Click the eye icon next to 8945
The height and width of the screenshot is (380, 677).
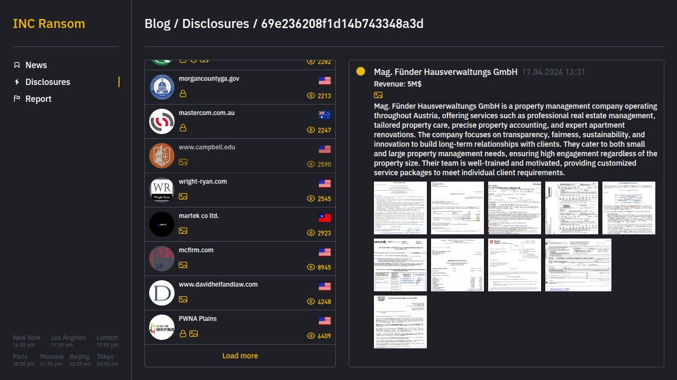point(311,267)
